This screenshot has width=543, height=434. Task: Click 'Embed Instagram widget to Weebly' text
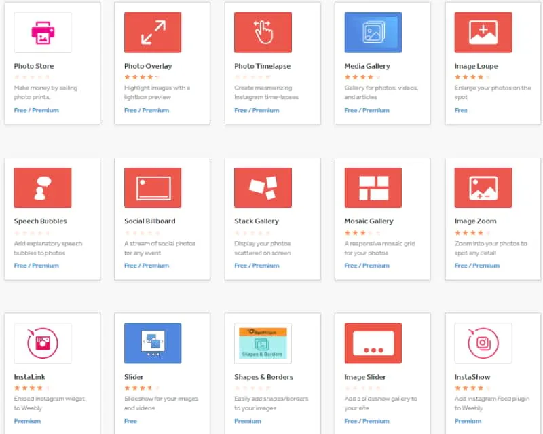[x=49, y=403]
